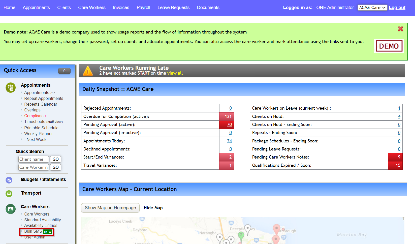Open the Leave Requests menu item
415x244 pixels.
point(173,8)
